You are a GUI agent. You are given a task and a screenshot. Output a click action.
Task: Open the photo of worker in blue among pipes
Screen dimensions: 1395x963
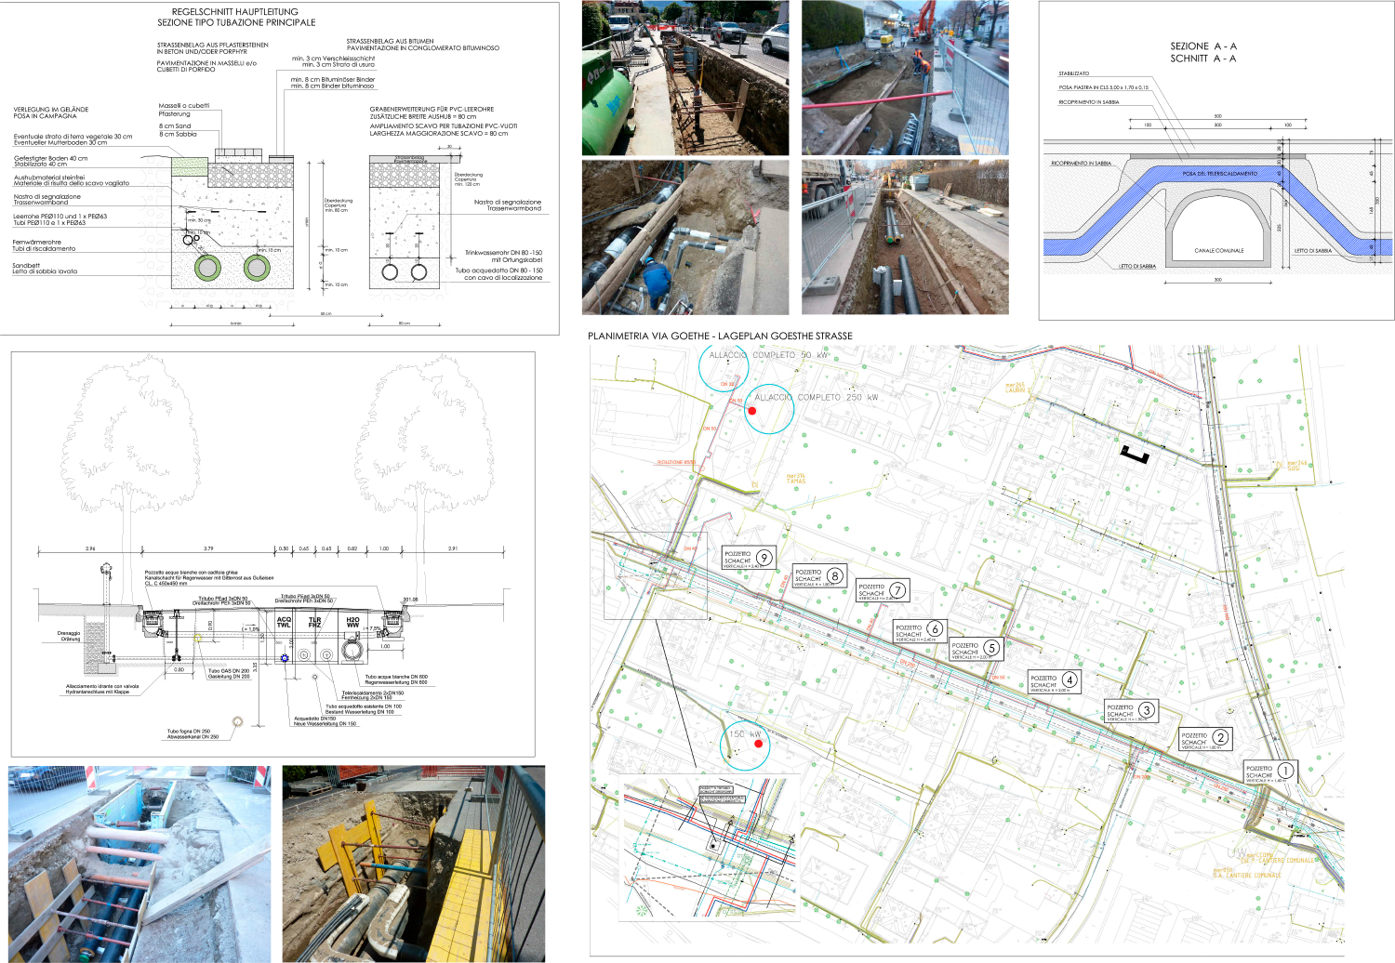pos(685,237)
